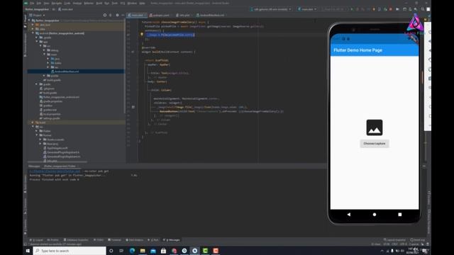This screenshot has width=454, height=255.
Task: Select the Flutter tab in messages panel
Action: pyautogui.click(x=60, y=166)
